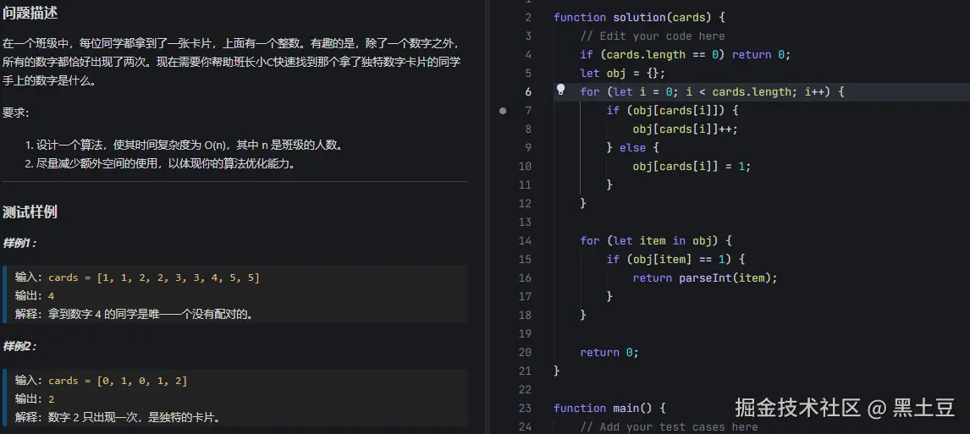Viewport: 970px width, 434px height.
Task: Click the lightbulb quick-fix icon on line 6
Action: coord(560,90)
